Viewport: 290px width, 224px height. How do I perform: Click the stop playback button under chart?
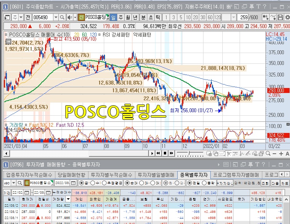pos(165,153)
